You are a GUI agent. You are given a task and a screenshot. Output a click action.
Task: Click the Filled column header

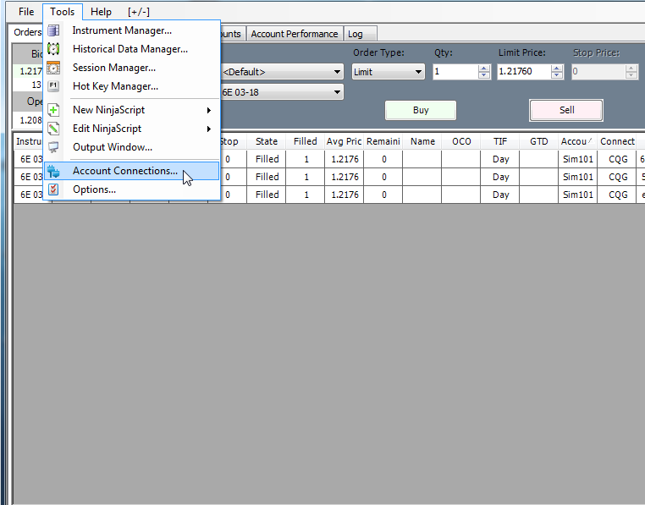tap(306, 141)
